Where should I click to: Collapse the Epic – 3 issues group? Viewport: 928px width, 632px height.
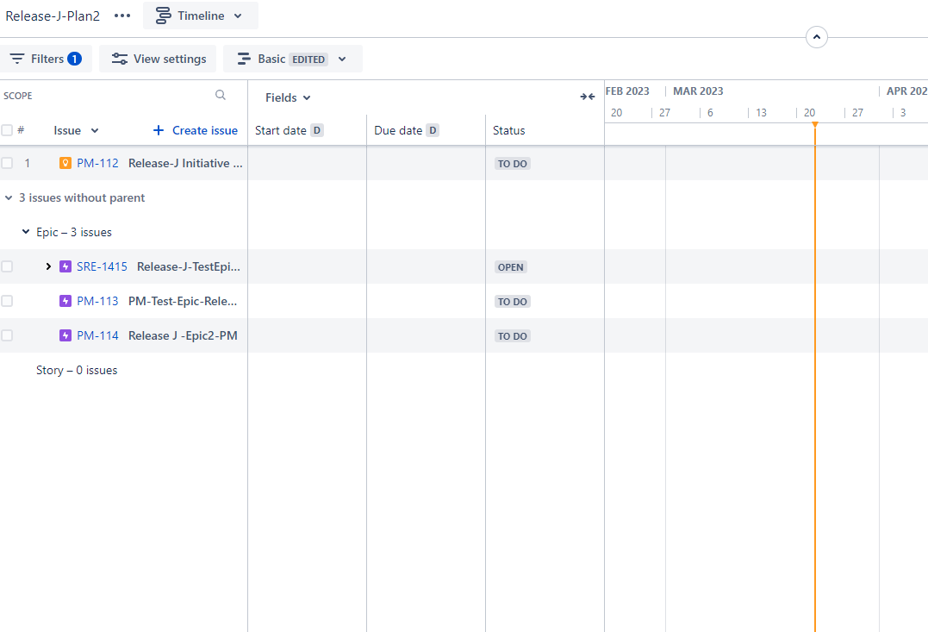(26, 232)
